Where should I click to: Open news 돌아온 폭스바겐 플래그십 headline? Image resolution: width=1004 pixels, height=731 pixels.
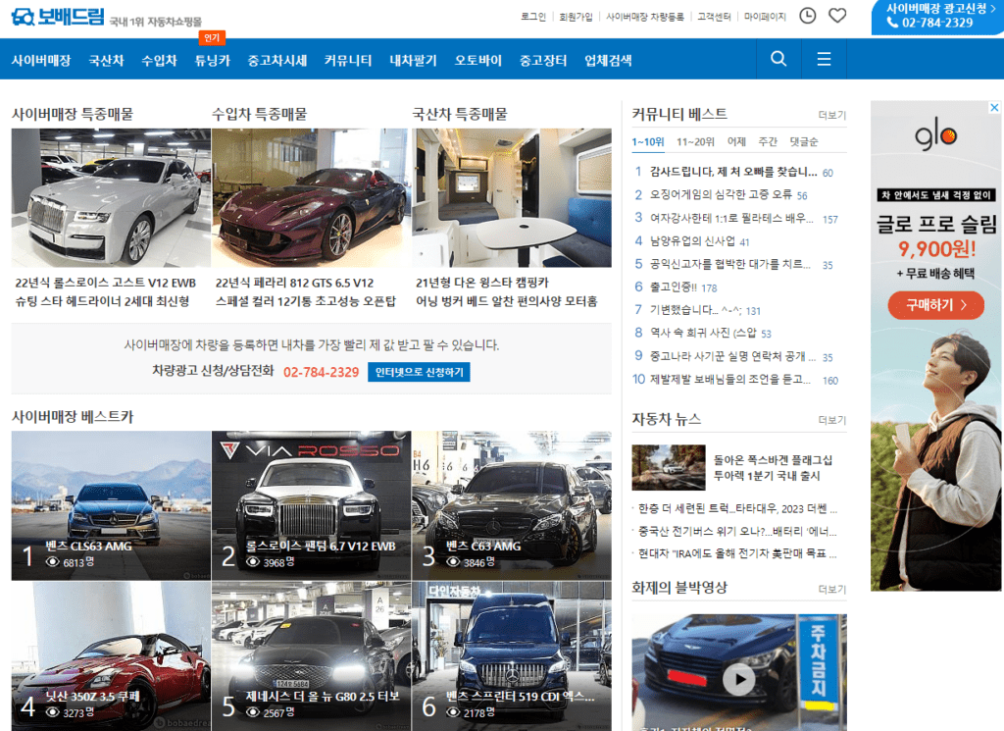pos(773,468)
